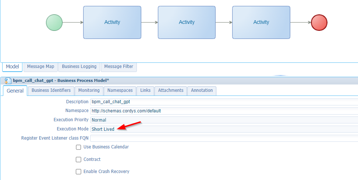Go to the Business Logging tab
The image size is (358, 180).
click(x=79, y=66)
